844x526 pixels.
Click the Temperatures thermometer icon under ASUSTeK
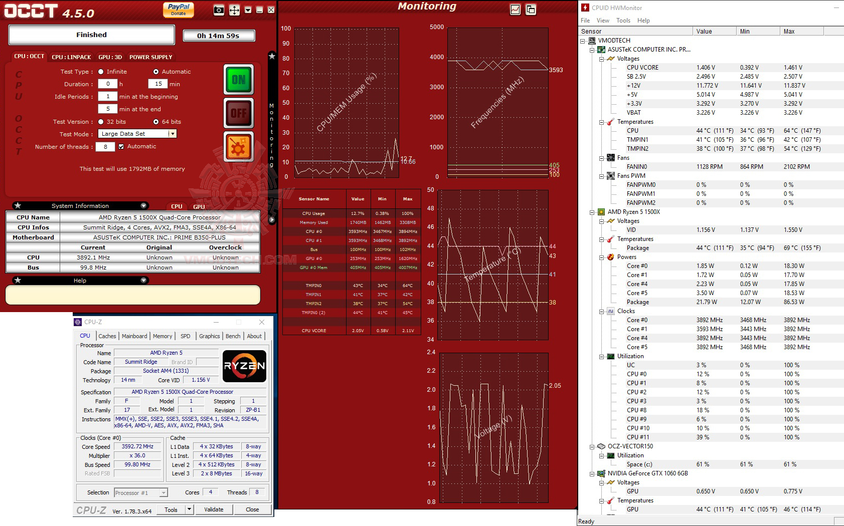(610, 122)
